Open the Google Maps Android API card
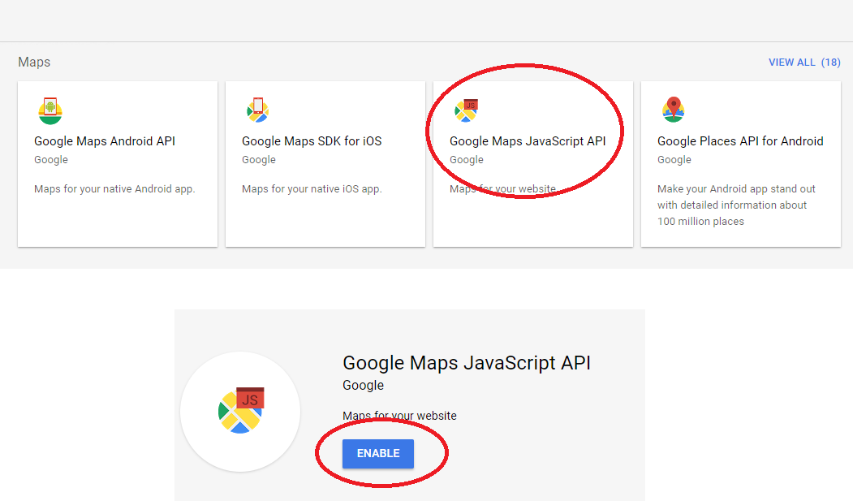Viewport: 853px width, 501px height. (x=117, y=162)
